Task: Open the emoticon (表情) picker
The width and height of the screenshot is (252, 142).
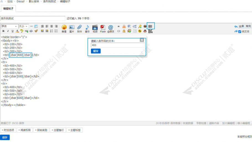Action: coord(64,29)
